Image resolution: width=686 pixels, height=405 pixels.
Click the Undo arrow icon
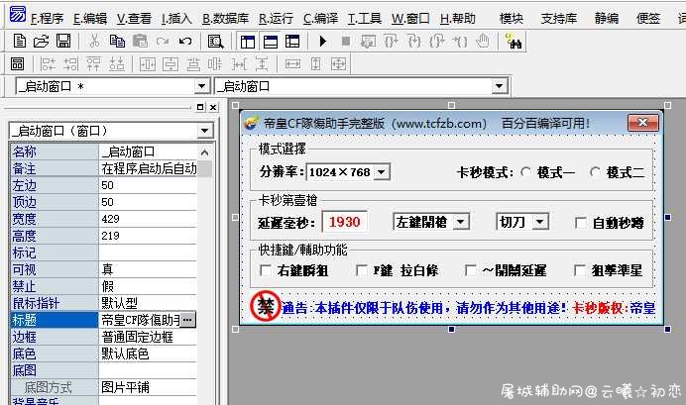point(185,42)
